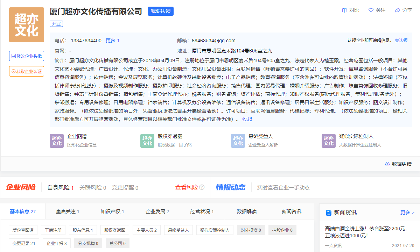Open 最终受益人 beneficiary icon
Screen dimensions: 420x252
238,141
